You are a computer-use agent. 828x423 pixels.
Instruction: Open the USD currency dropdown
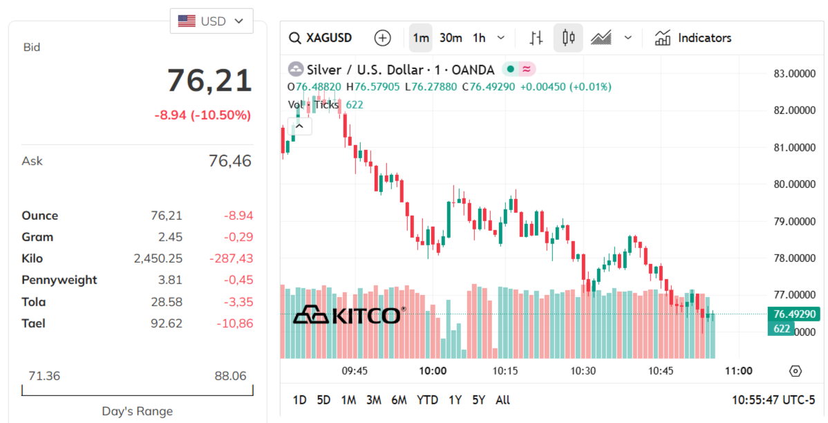pyautogui.click(x=211, y=21)
